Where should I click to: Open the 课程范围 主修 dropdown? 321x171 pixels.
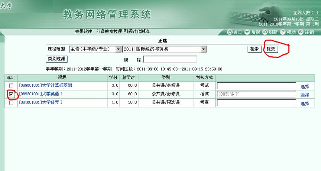pos(118,49)
